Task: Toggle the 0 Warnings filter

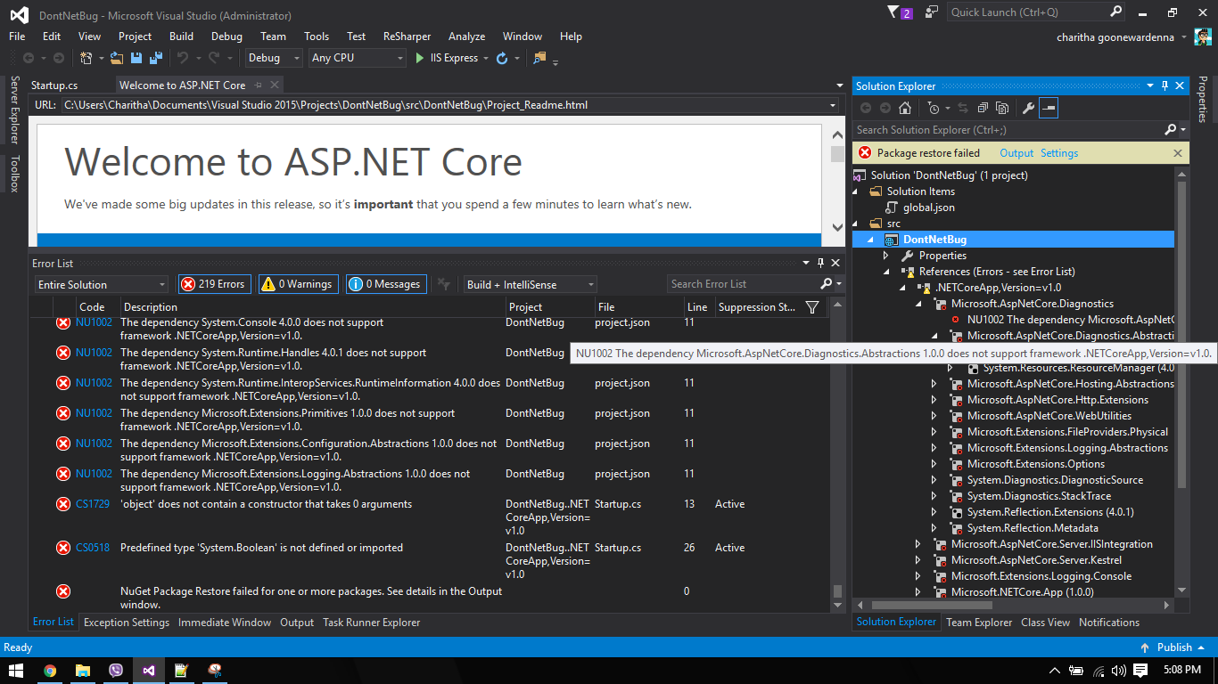Action: [298, 284]
